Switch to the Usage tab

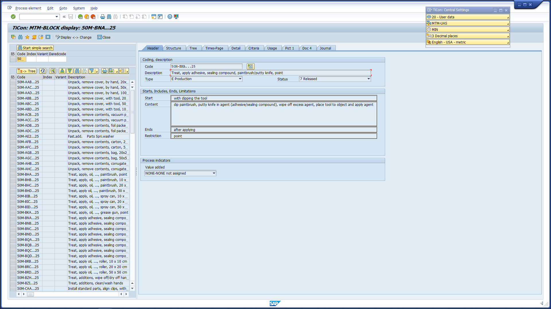272,48
